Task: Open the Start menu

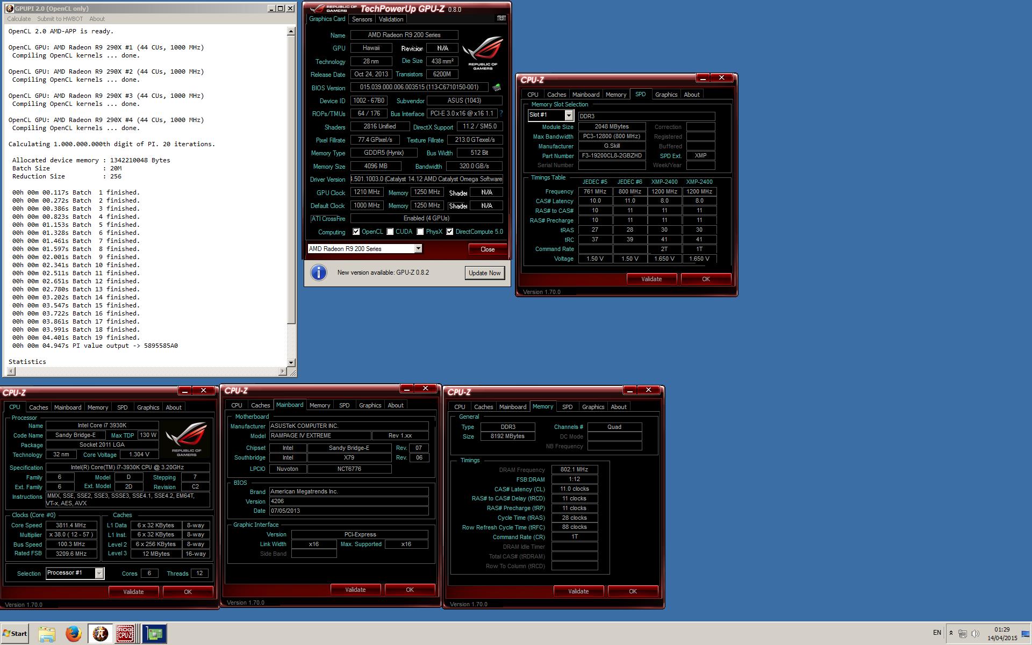Action: 15,634
